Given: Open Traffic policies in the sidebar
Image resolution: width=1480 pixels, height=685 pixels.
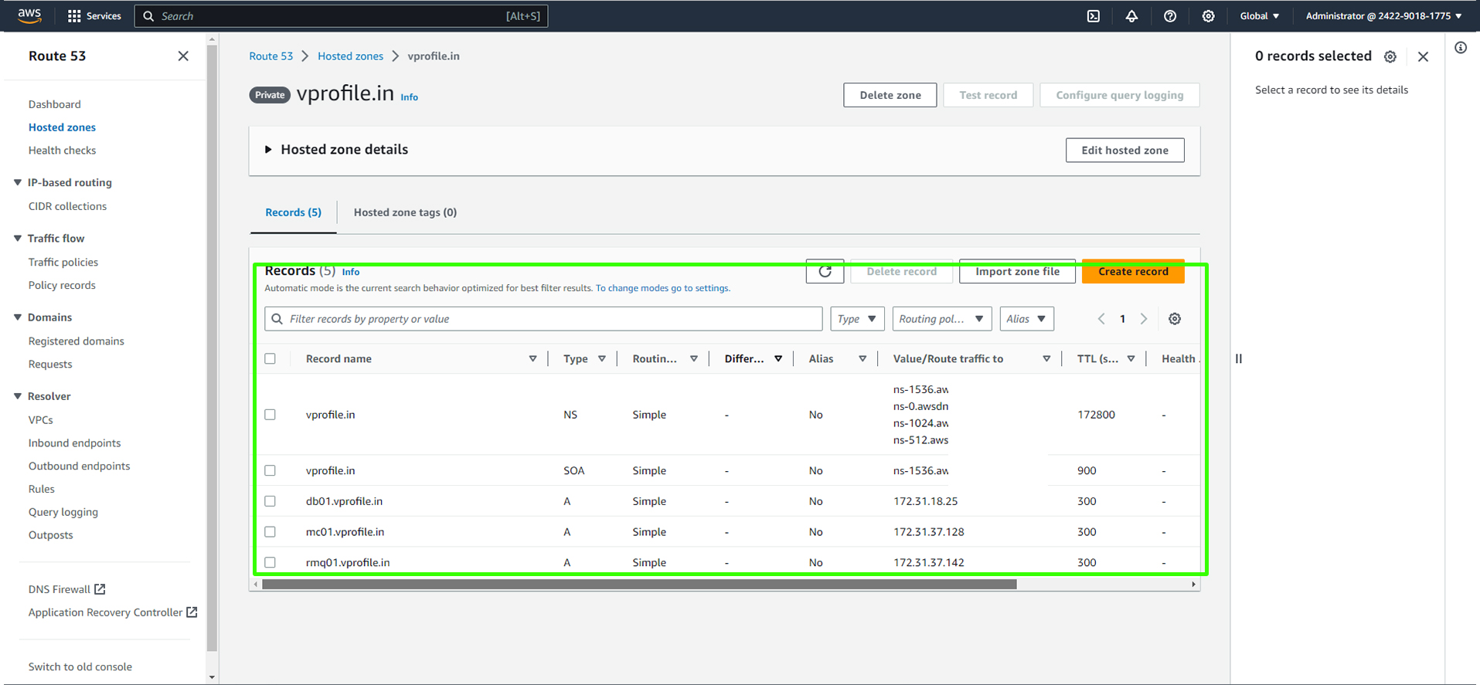Looking at the screenshot, I should point(63,263).
